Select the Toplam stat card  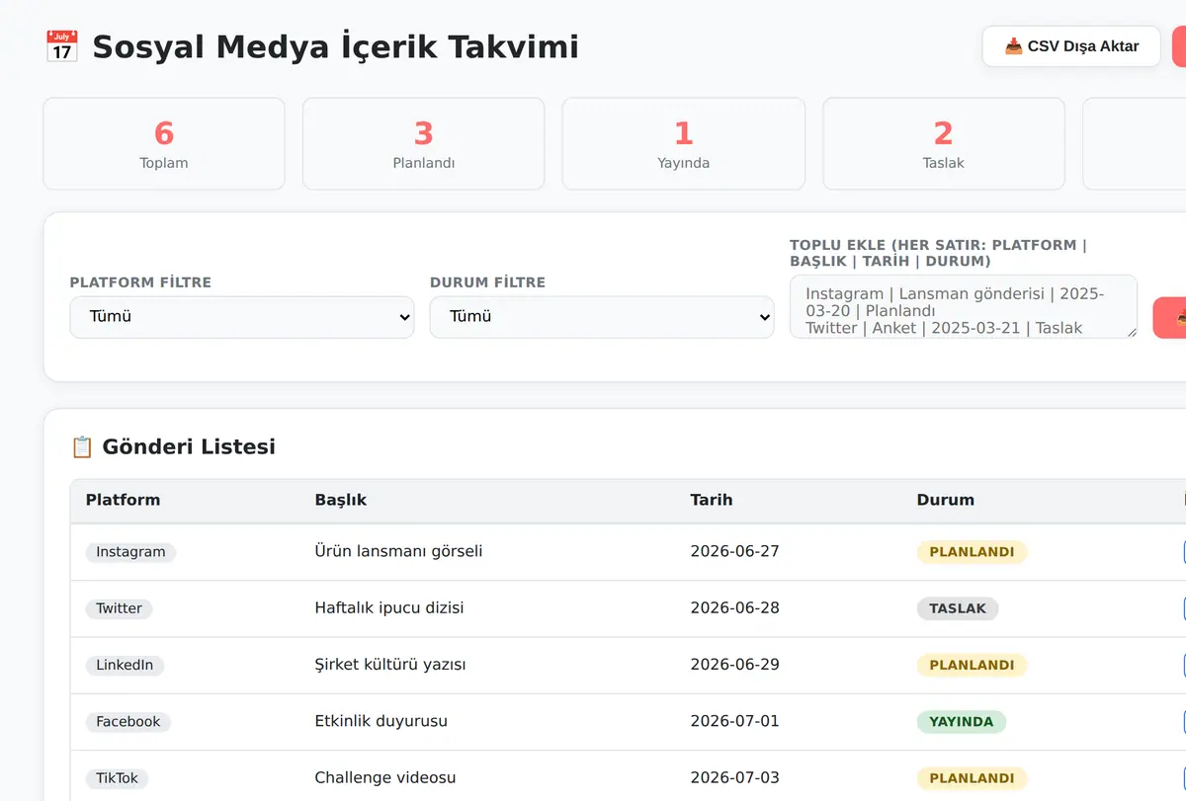(x=164, y=143)
